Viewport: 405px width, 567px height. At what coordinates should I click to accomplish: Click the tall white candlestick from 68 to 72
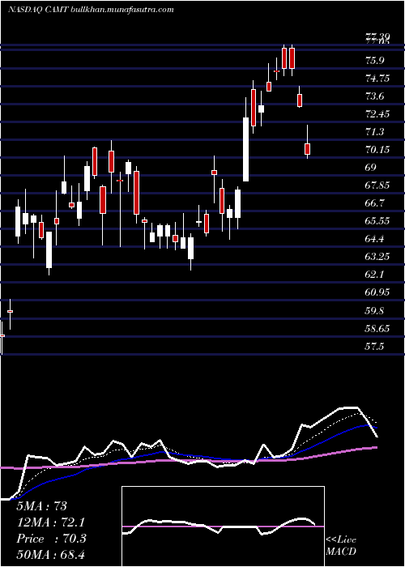(246, 149)
